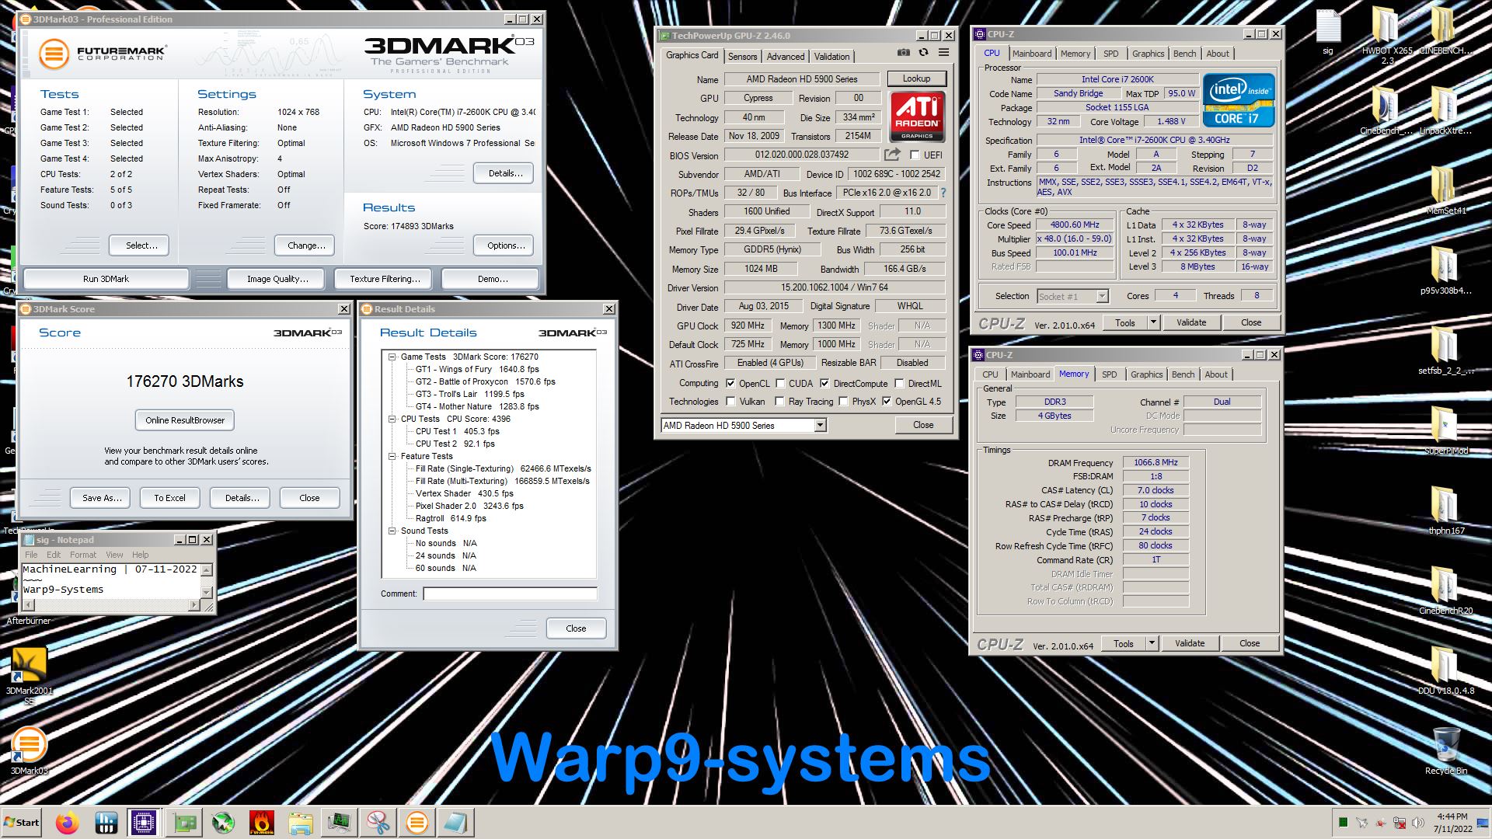Collapse the Feature Tests tree node
1492x839 pixels.
392,456
